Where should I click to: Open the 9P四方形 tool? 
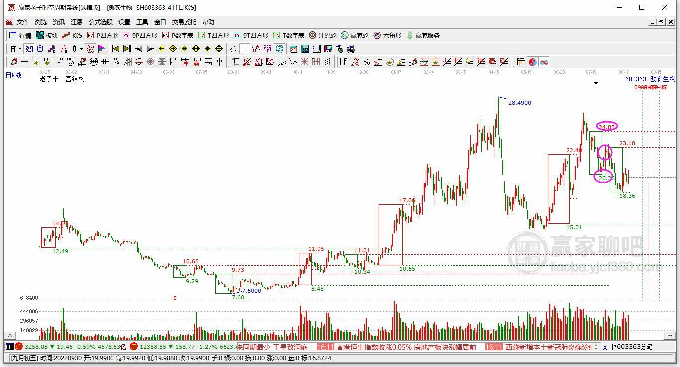[x=140, y=35]
